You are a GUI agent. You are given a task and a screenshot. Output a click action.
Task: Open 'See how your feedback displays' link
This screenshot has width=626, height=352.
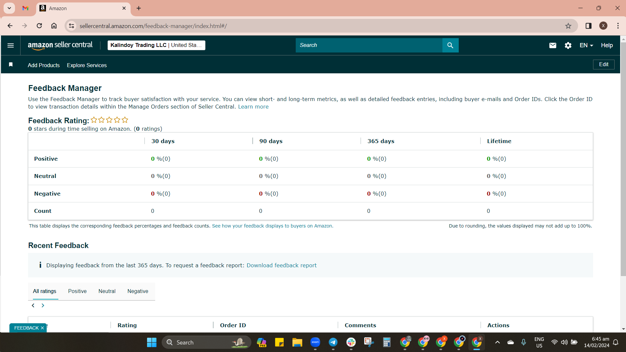click(x=272, y=226)
